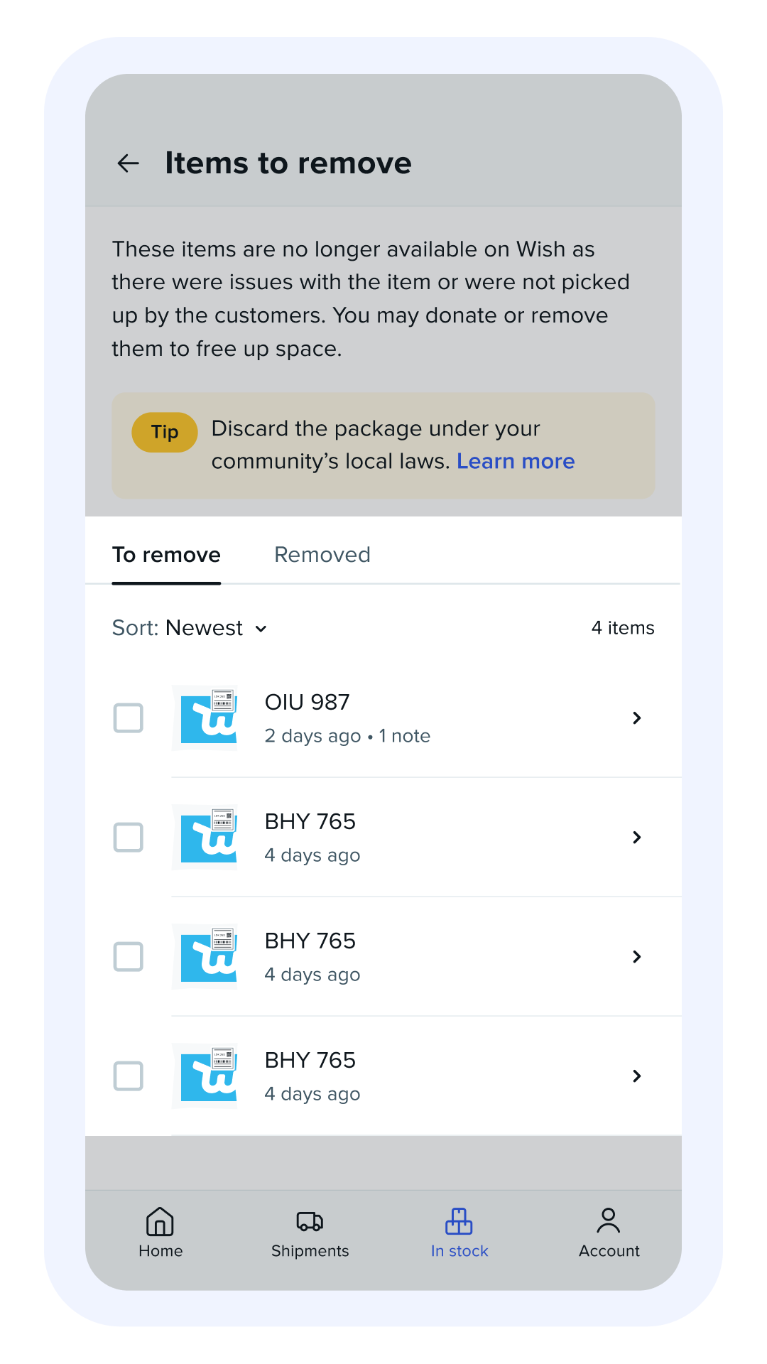Click the 4 items count
The width and height of the screenshot is (767, 1364).
[623, 628]
